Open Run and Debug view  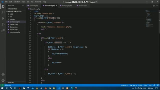click(x=3, y=24)
